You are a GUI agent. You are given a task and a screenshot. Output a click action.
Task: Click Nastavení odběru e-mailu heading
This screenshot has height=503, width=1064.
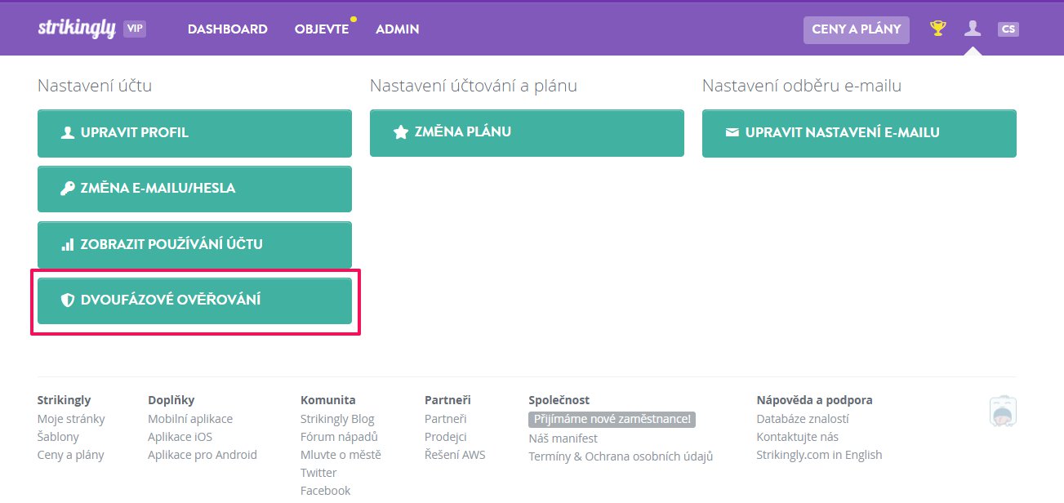click(x=802, y=86)
